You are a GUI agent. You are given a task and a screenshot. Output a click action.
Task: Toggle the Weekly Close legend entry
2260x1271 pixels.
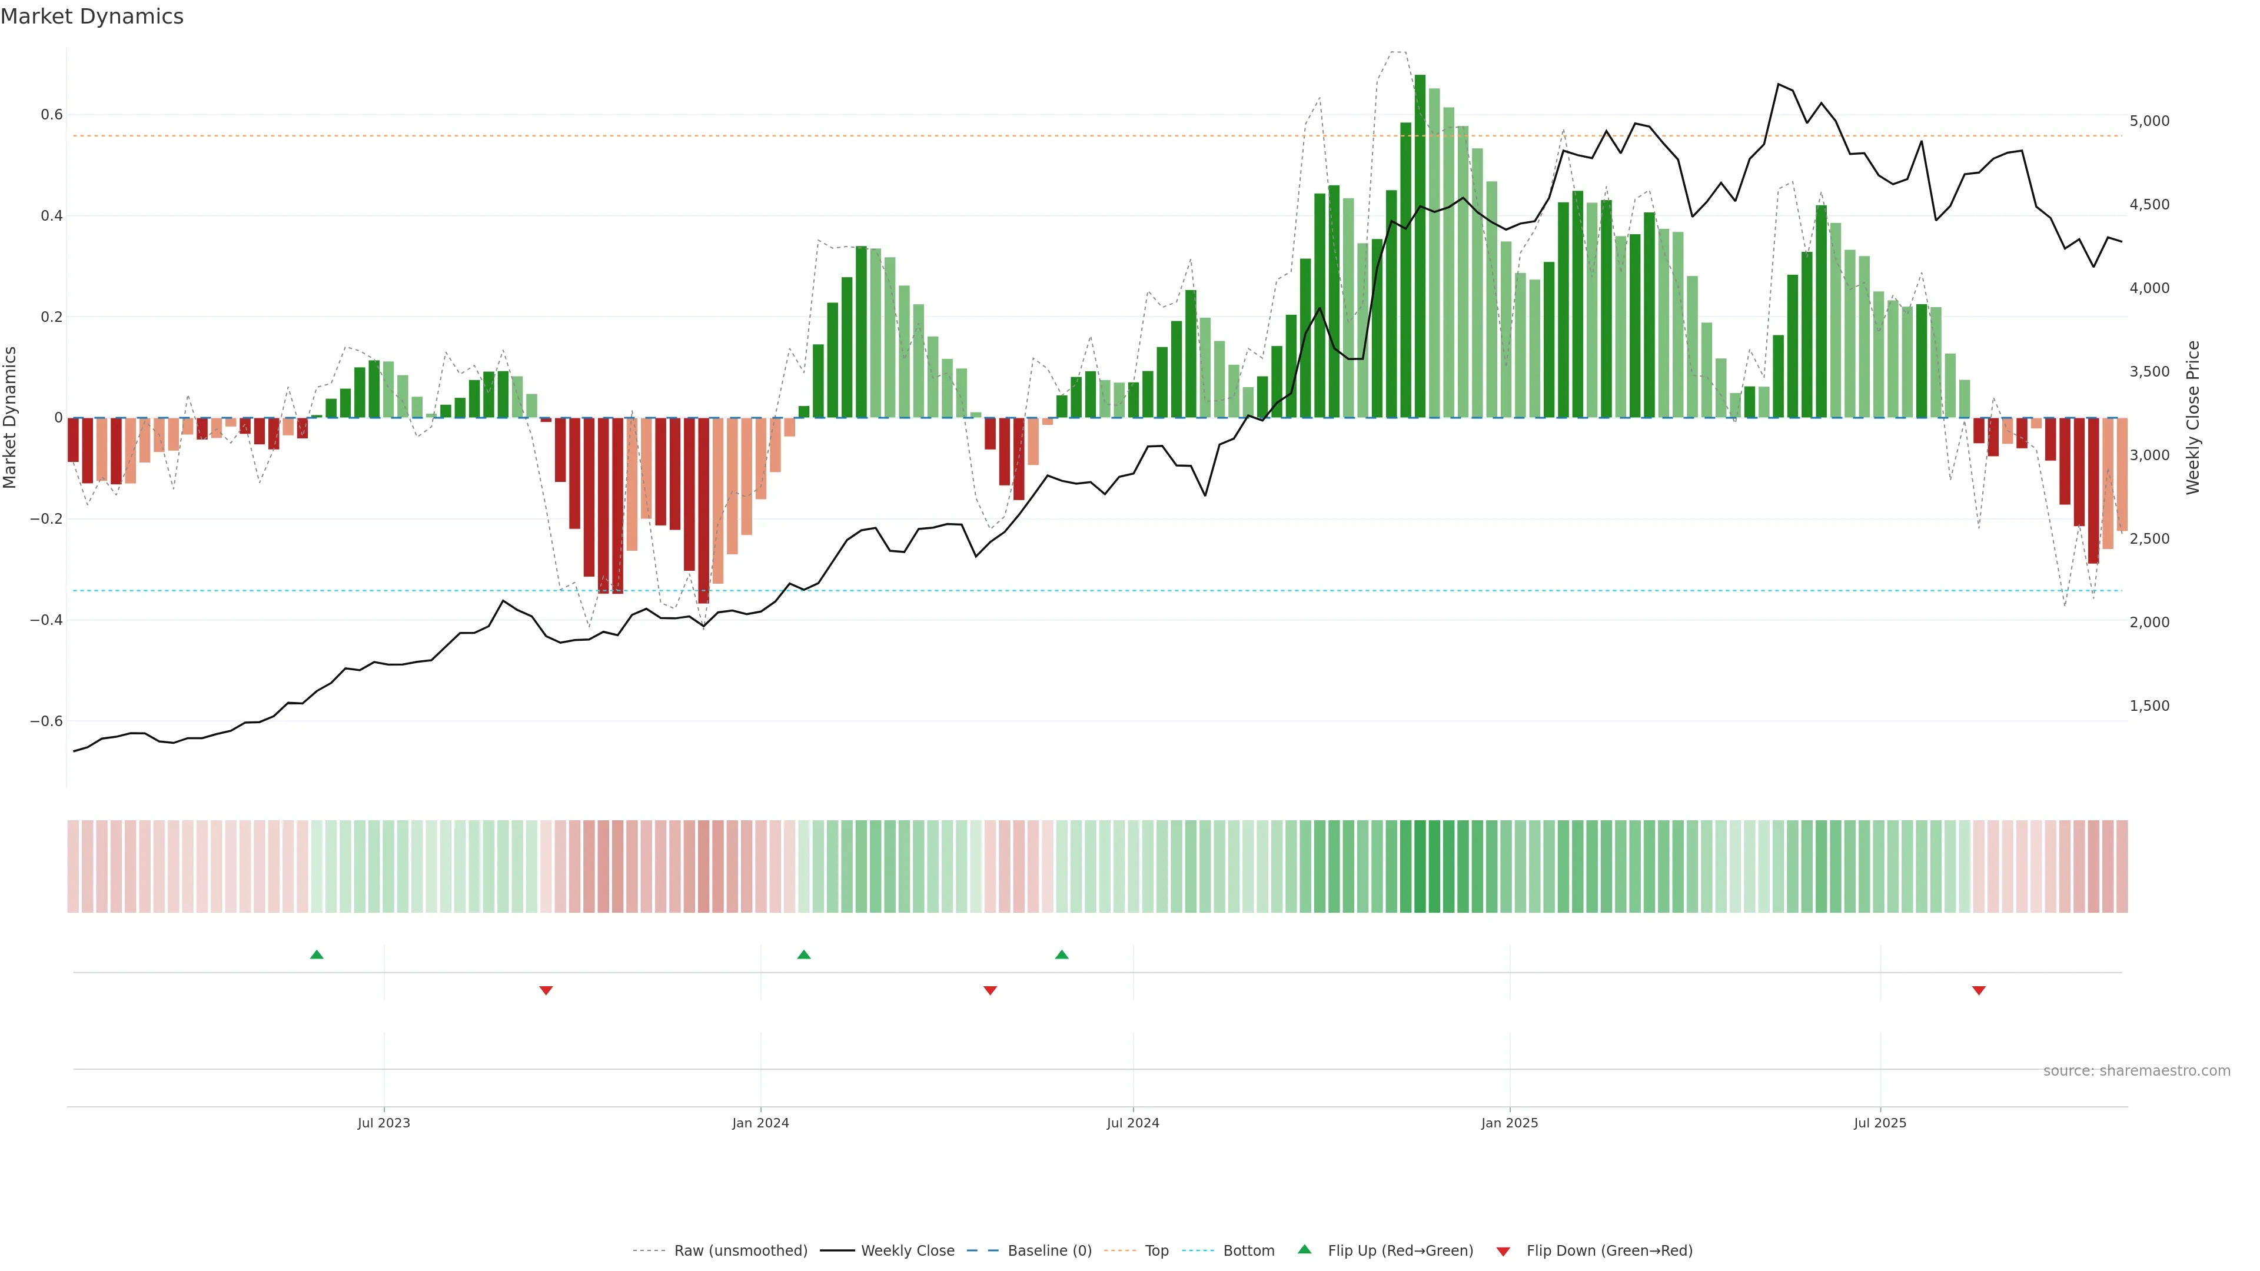[907, 1251]
